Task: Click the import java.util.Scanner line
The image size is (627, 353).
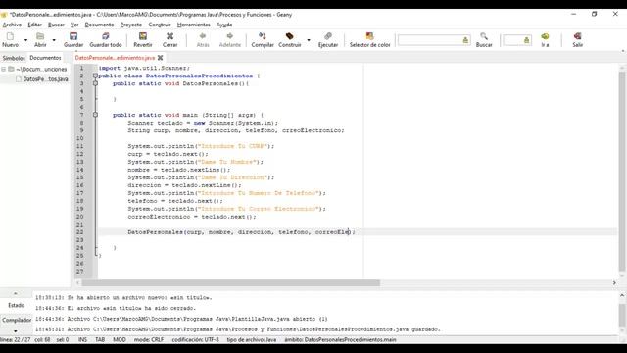Action: click(x=144, y=68)
